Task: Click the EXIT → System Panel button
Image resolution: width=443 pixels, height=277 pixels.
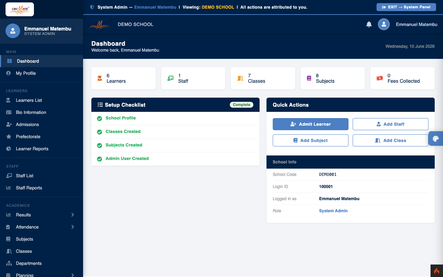Action: (406, 7)
